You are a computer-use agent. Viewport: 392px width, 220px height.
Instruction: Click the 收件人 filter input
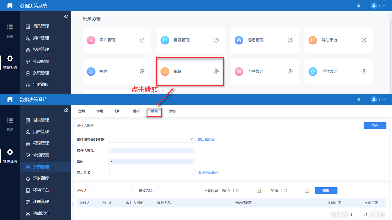pos(110,191)
